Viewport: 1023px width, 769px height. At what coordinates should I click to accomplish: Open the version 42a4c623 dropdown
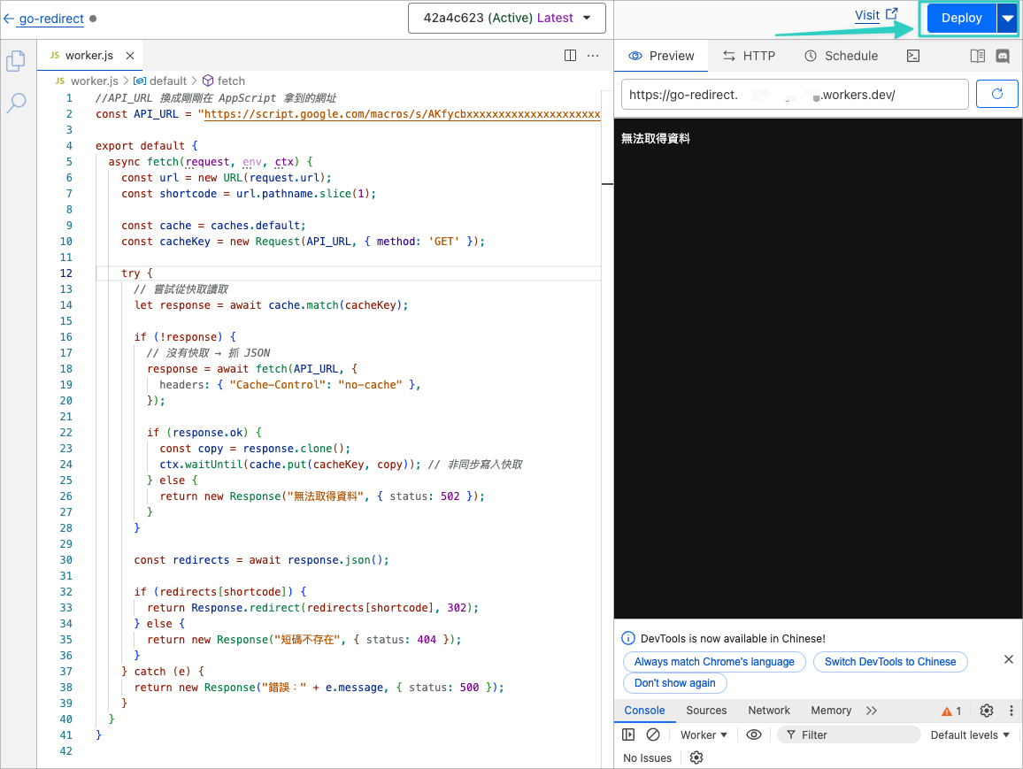pos(506,18)
